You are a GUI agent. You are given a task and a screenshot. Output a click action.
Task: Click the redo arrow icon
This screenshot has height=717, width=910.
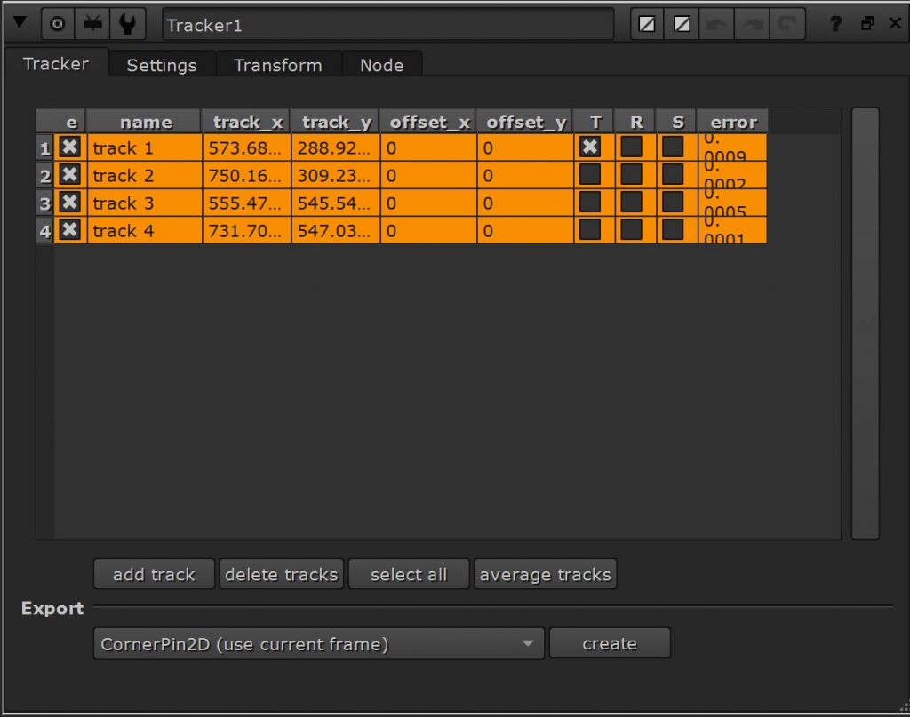pos(751,24)
